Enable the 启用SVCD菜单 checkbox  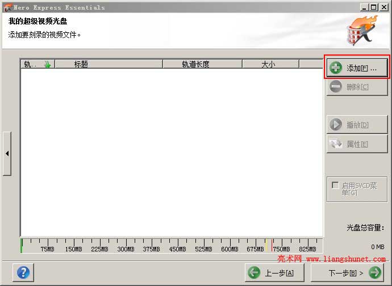[335, 186]
